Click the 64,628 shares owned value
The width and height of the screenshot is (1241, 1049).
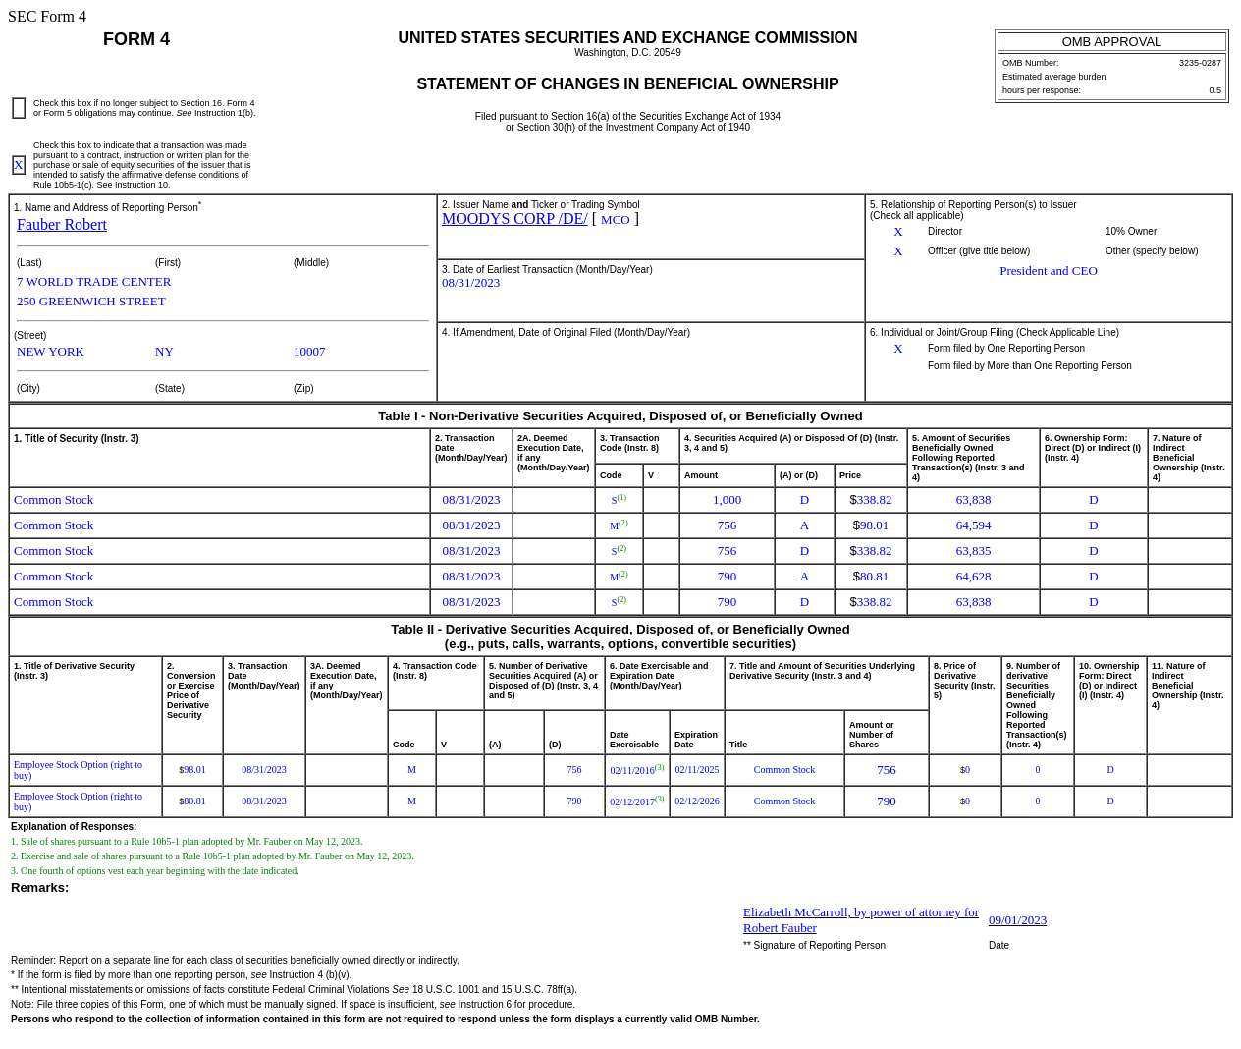point(973,577)
